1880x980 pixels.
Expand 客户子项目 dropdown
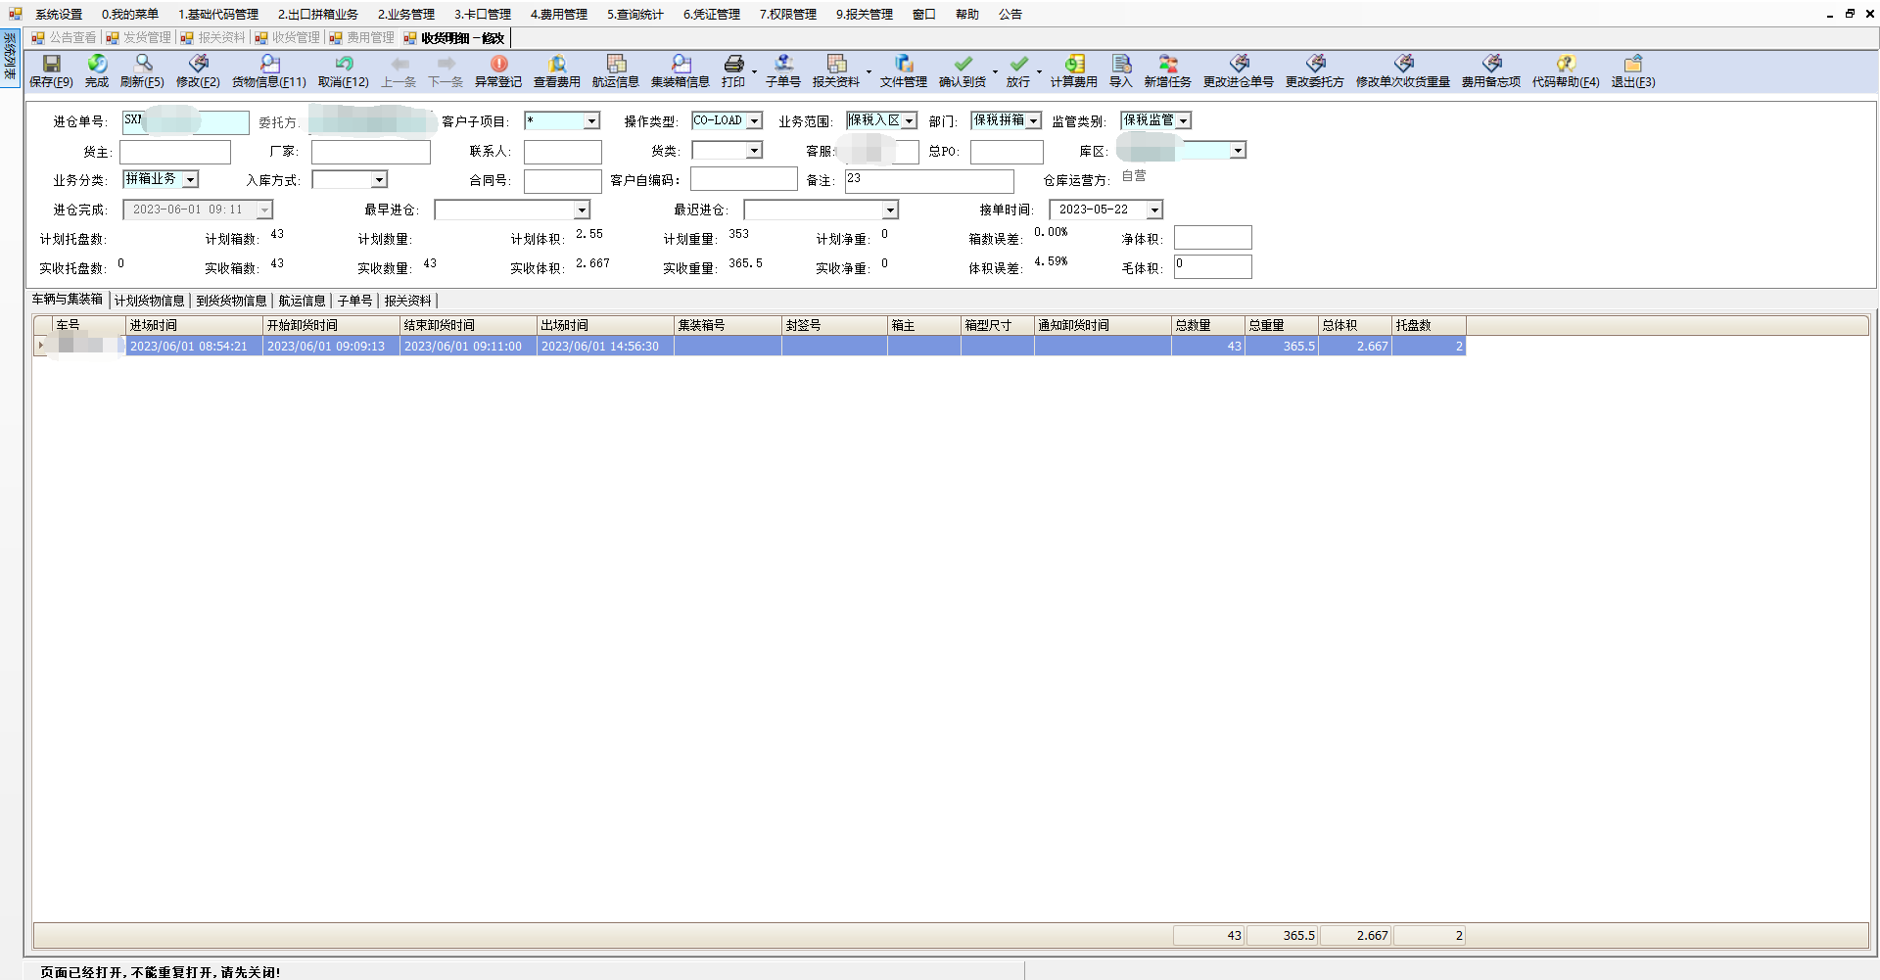(591, 121)
